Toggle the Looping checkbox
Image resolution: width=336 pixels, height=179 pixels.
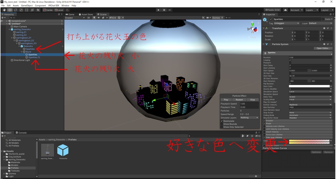pyautogui.click(x=290, y=60)
